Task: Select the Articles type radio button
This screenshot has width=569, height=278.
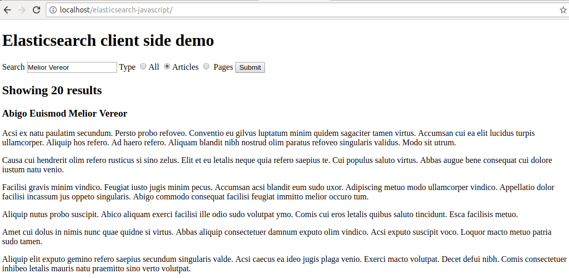Action: coord(167,67)
